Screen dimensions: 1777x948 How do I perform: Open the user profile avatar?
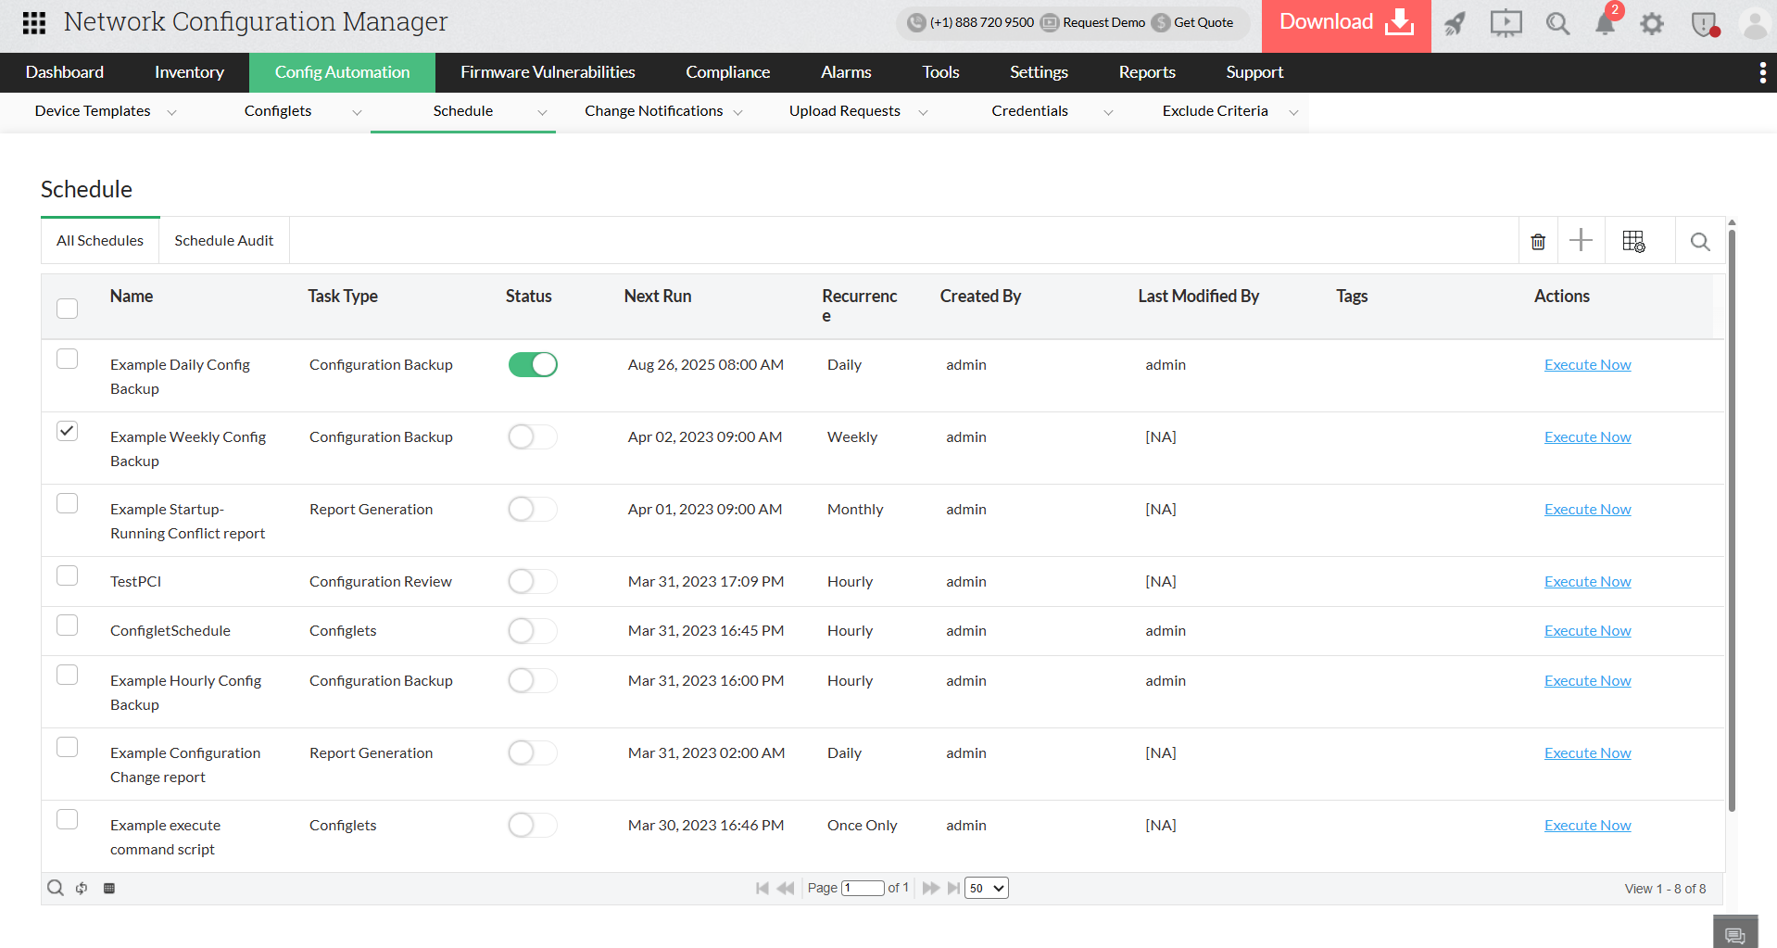[x=1756, y=23]
